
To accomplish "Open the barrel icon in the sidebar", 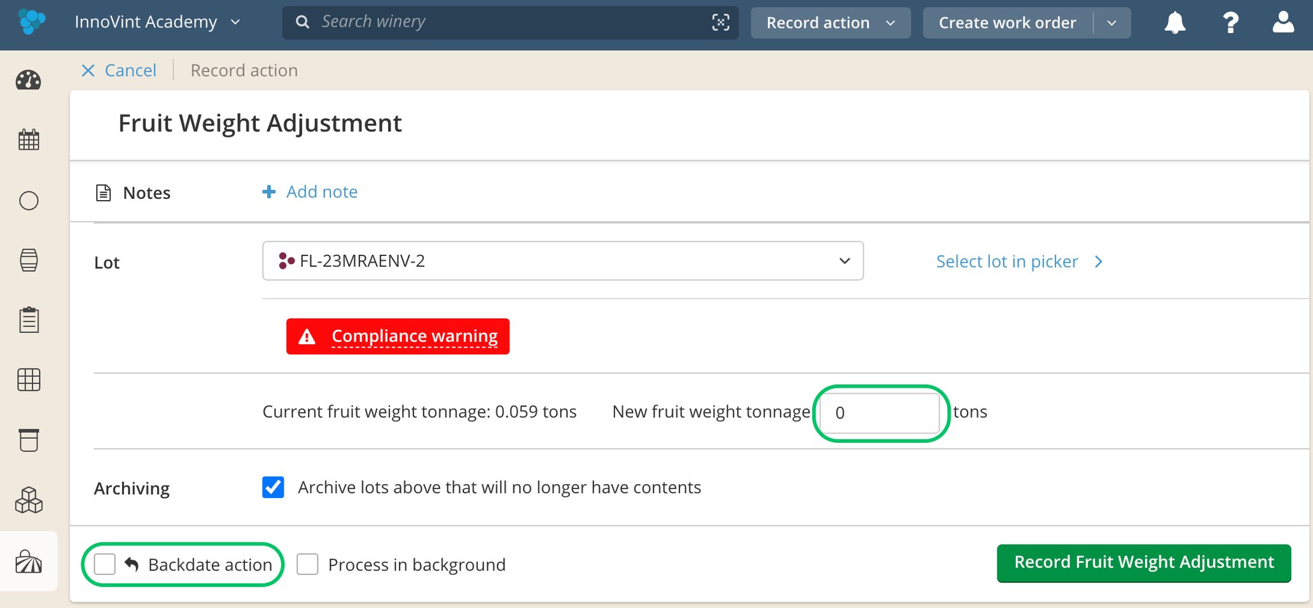I will click(29, 260).
